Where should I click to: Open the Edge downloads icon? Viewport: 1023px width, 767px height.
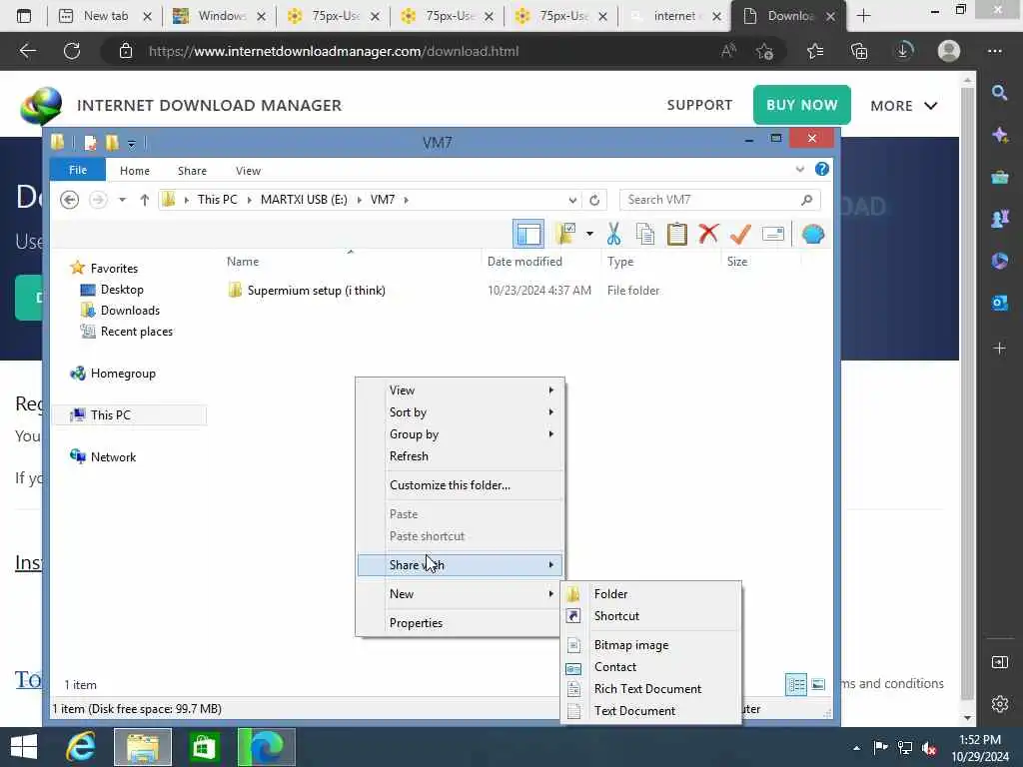(x=903, y=51)
